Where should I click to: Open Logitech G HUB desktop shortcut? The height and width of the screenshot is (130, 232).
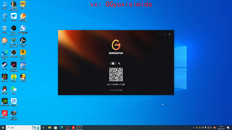tap(23, 42)
